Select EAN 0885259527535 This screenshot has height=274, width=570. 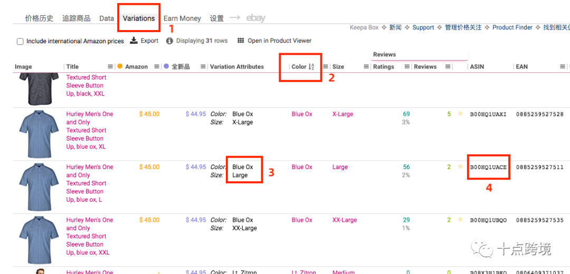540,220
